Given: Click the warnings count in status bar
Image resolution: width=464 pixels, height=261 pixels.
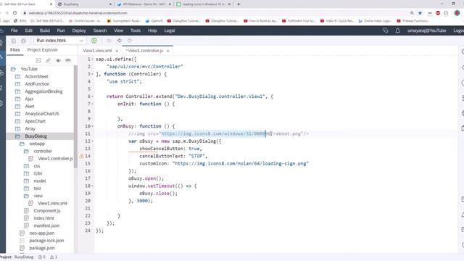Looking at the screenshot, I should pyautogui.click(x=54, y=257).
